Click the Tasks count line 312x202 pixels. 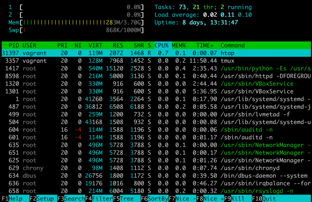click(203, 7)
